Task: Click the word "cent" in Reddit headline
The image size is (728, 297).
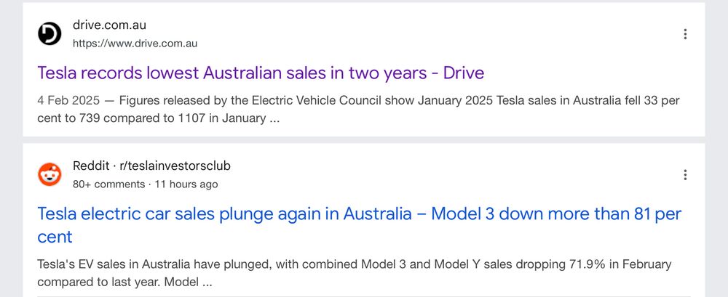Action: (55, 237)
